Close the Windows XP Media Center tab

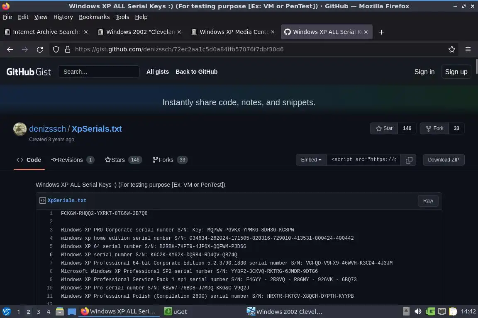(273, 32)
